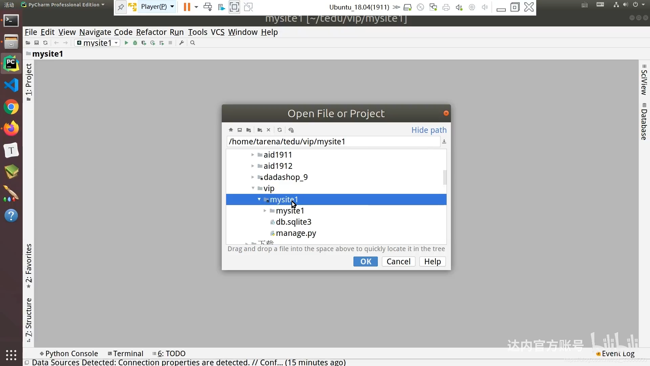Image resolution: width=650 pixels, height=366 pixels.
Task: Pause the virtual machine
Action: tap(187, 7)
